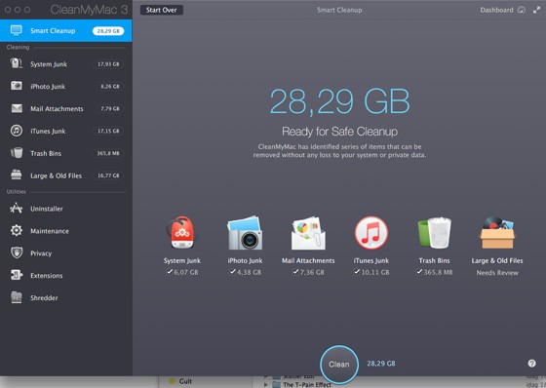Click the large iPhoto Junk camera icon
The height and width of the screenshot is (388, 546).
(x=245, y=233)
